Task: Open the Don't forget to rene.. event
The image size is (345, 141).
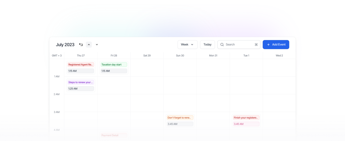Action: [x=180, y=118]
